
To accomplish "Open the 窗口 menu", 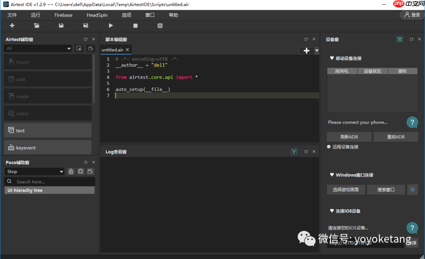I will pos(150,15).
